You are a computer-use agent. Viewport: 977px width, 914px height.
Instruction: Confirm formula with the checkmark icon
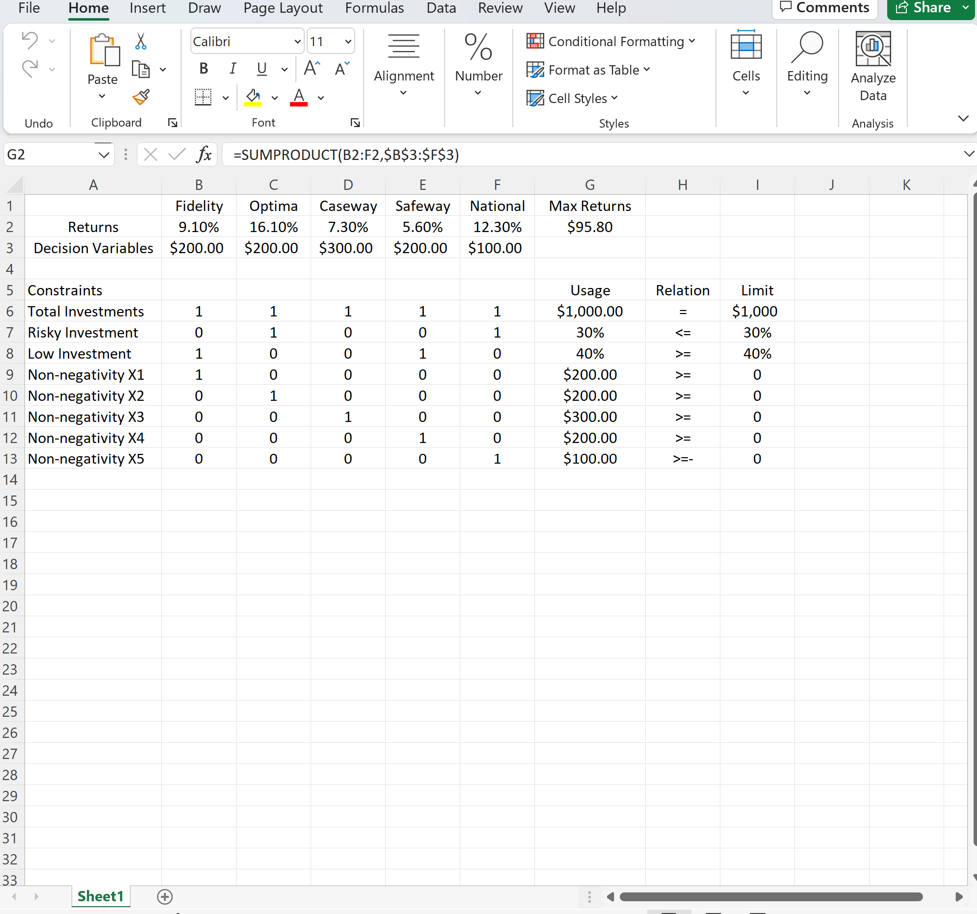pos(177,155)
